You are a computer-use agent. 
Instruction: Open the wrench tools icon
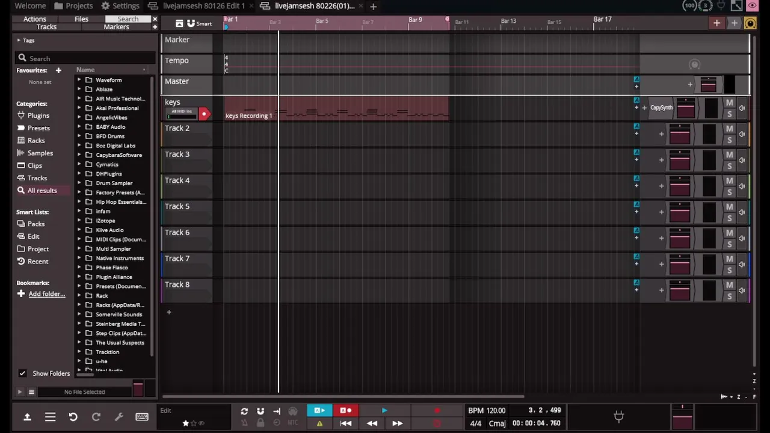tap(119, 417)
